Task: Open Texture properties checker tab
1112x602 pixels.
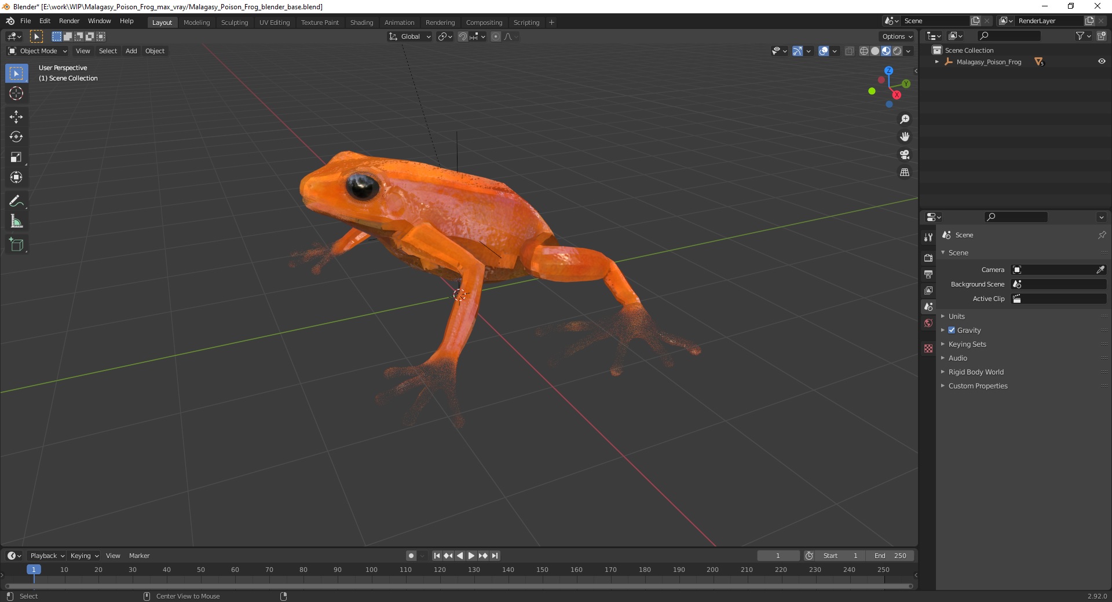Action: point(928,348)
